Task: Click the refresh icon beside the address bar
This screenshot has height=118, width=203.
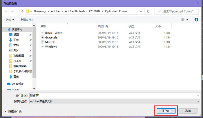Action: pyautogui.click(x=148, y=11)
